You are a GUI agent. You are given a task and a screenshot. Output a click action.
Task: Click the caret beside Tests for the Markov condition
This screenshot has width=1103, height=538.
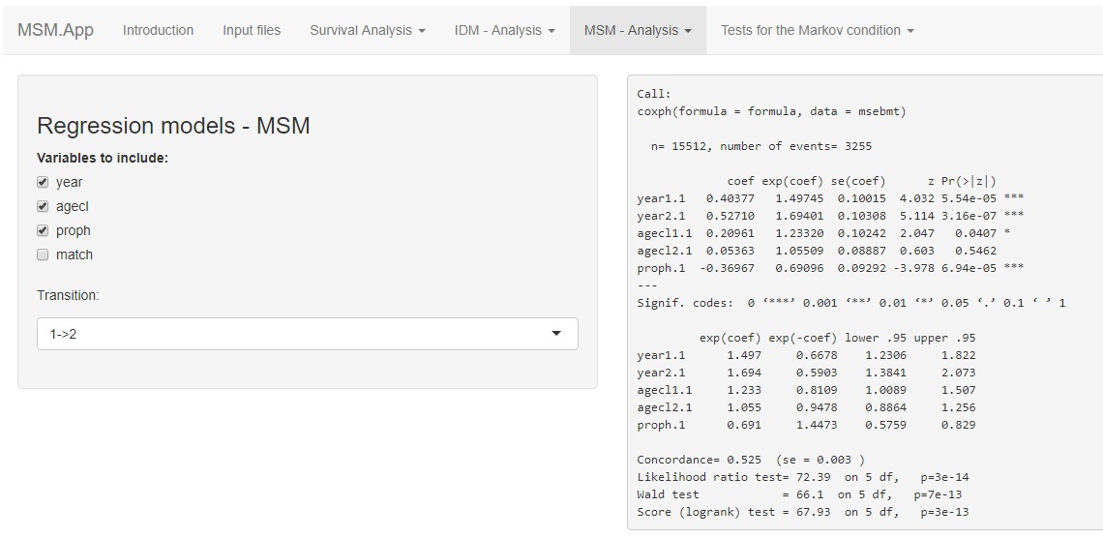coord(910,31)
